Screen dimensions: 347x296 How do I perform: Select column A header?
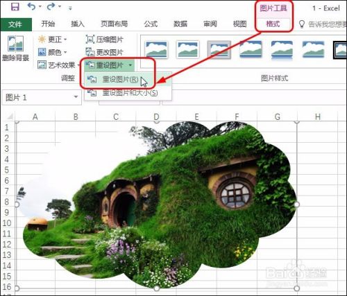tap(35, 116)
